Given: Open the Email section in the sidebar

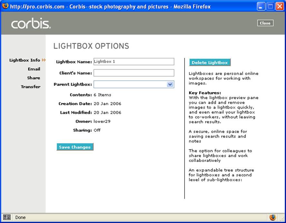Looking at the screenshot, I should point(34,69).
